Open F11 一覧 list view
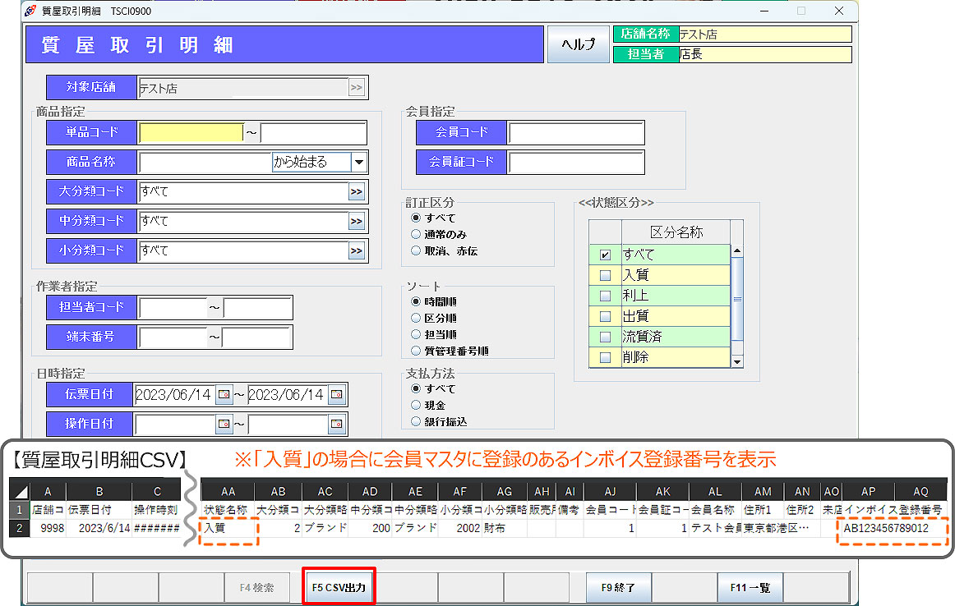 tap(750, 587)
